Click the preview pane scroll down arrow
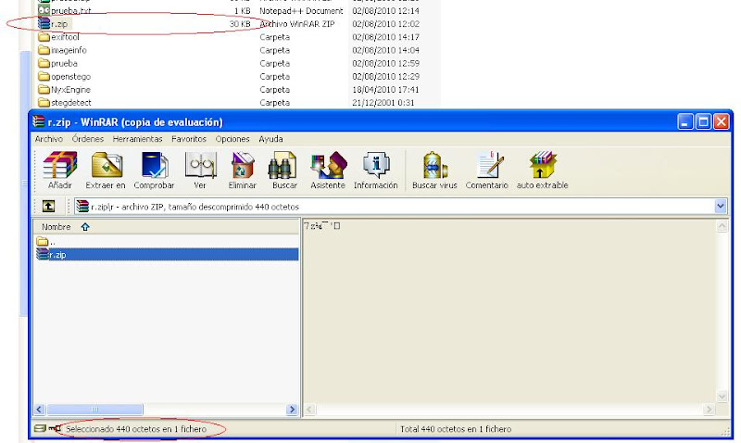This screenshot has height=443, width=741. (x=722, y=396)
